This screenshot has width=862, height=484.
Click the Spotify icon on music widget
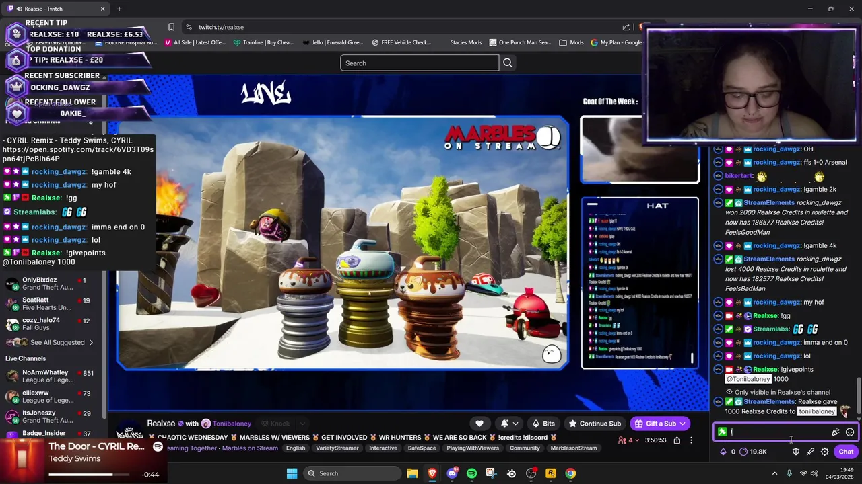point(158,447)
